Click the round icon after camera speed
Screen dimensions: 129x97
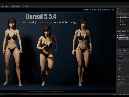point(110,10)
